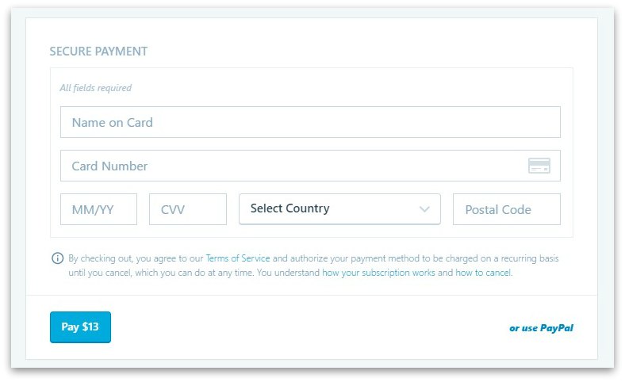Open the Terms of Service link

[238, 258]
